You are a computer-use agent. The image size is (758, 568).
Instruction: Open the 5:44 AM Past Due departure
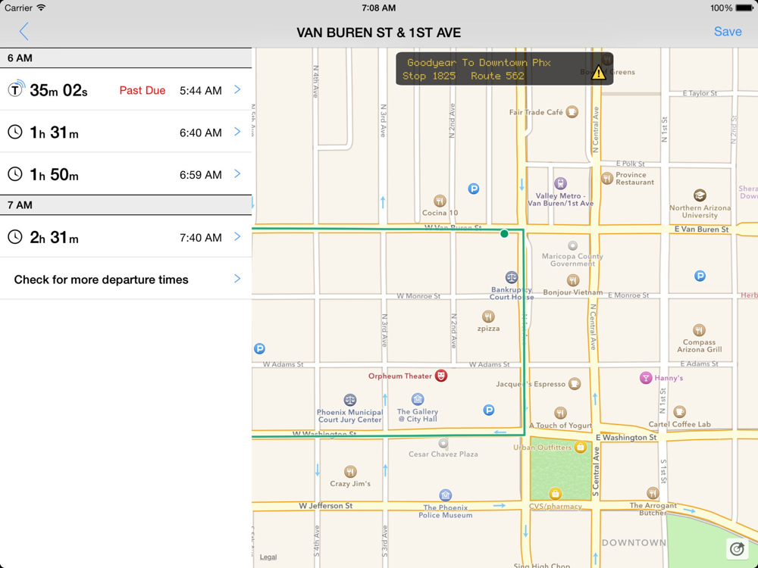click(126, 89)
